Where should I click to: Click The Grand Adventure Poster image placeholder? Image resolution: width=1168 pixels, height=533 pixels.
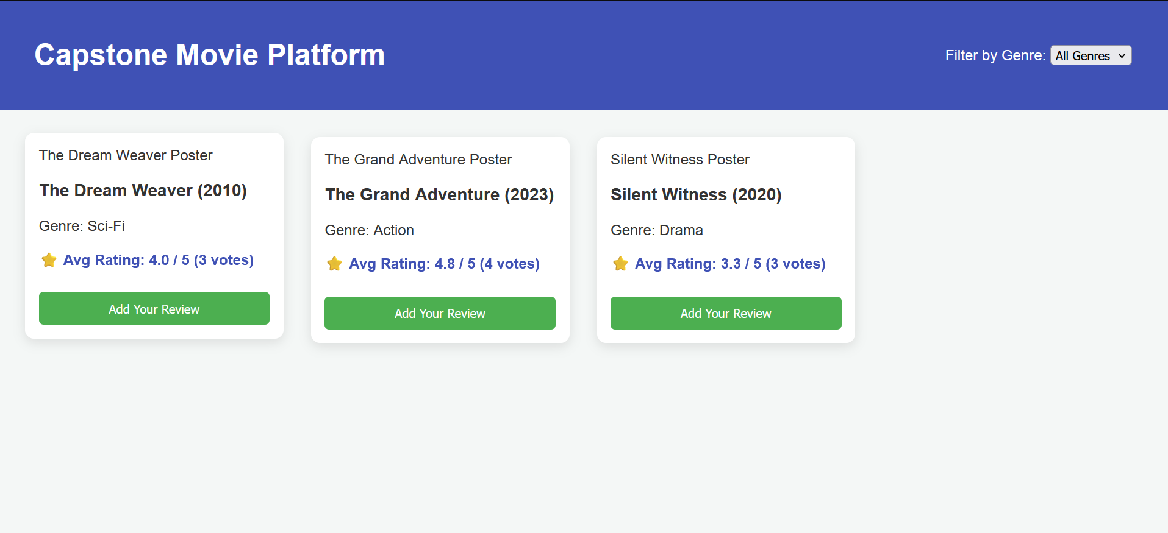(418, 160)
